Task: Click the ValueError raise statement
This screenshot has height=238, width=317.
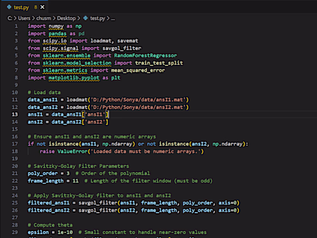Action: click(x=122, y=152)
